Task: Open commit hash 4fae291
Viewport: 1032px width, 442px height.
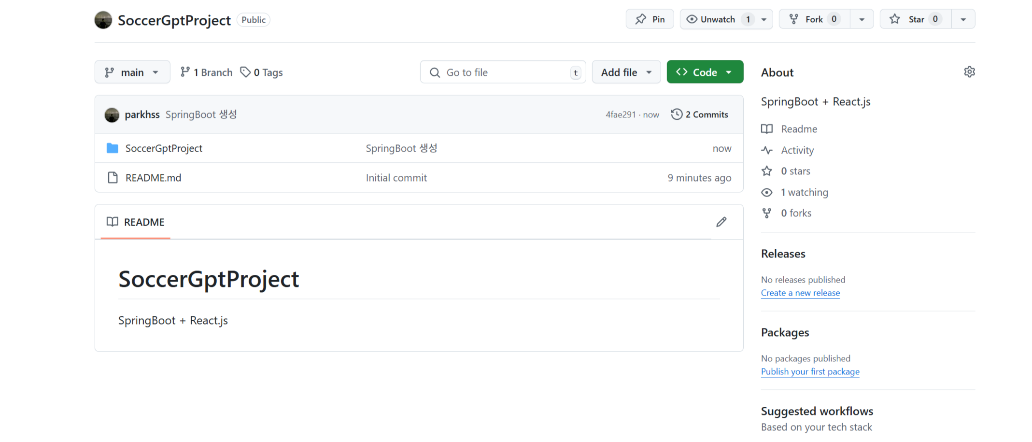Action: coord(621,114)
